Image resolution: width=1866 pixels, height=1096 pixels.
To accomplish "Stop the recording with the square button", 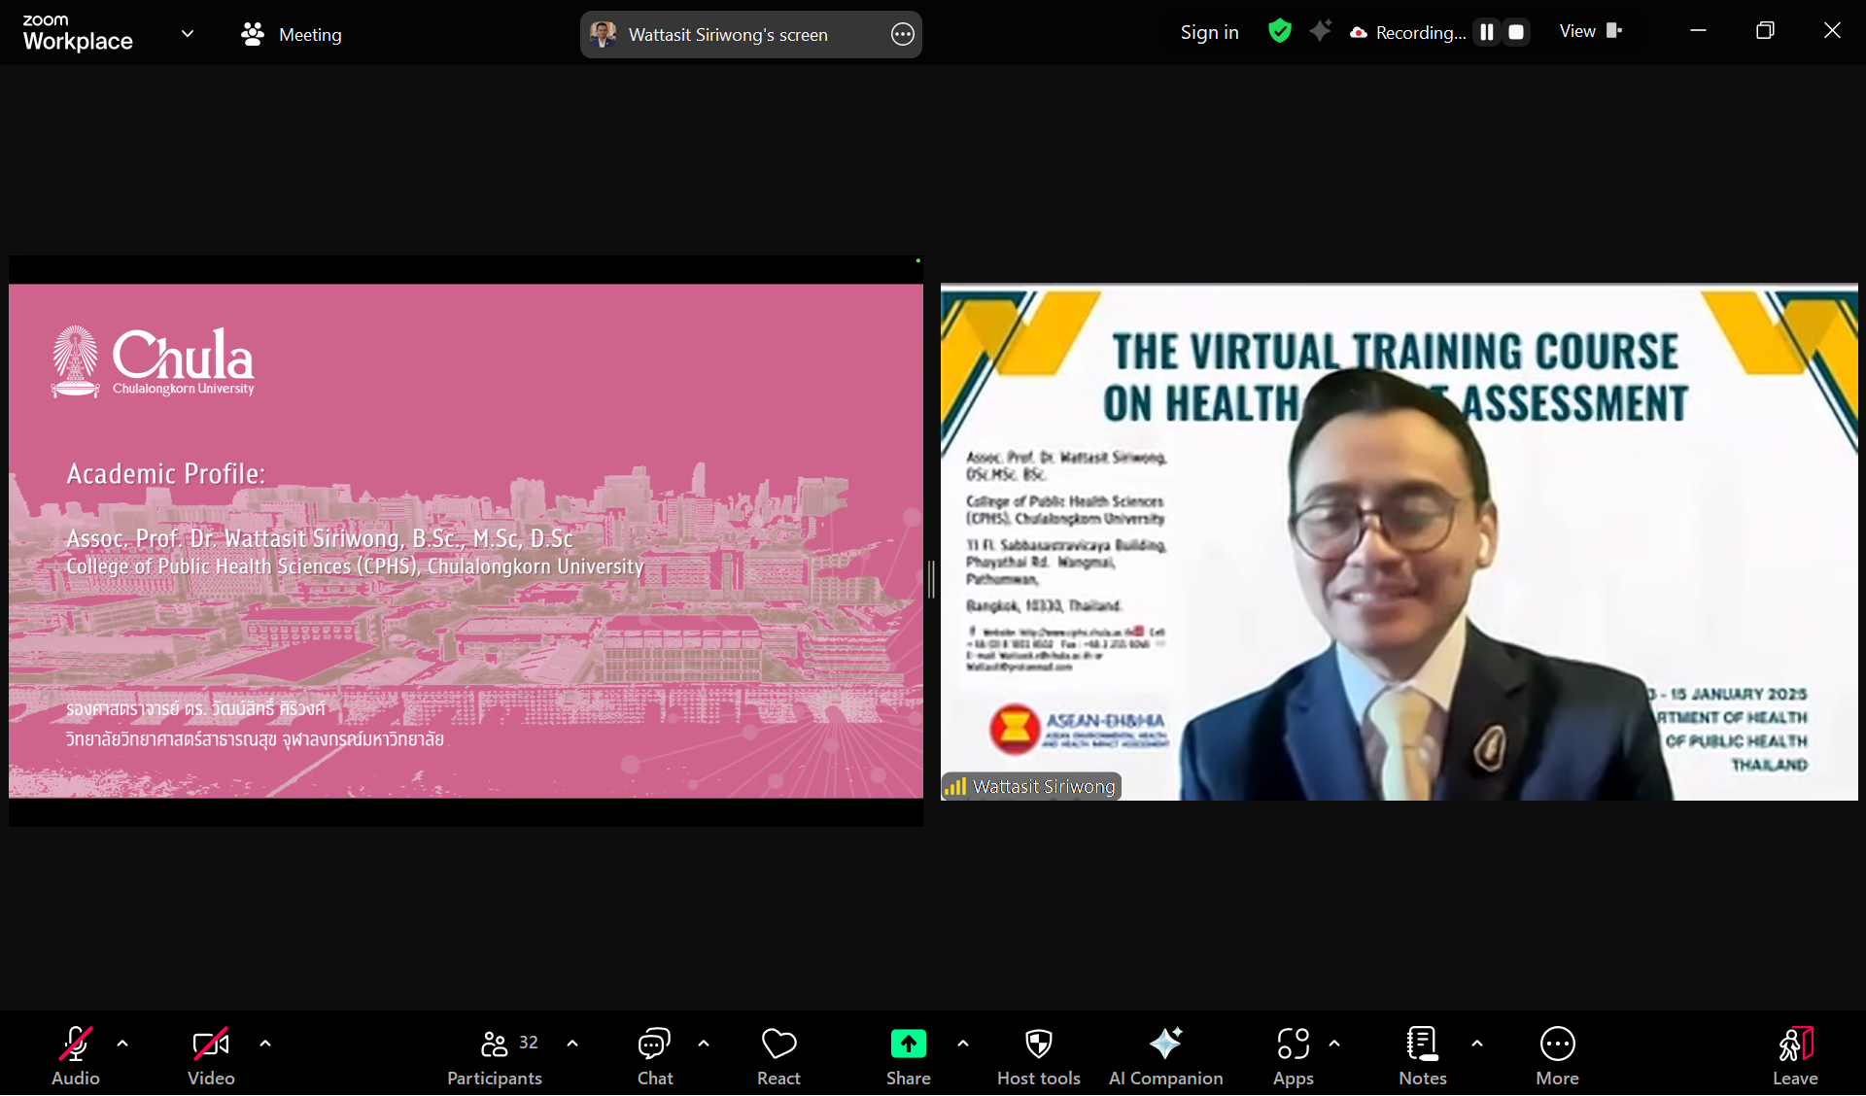I will (1516, 32).
